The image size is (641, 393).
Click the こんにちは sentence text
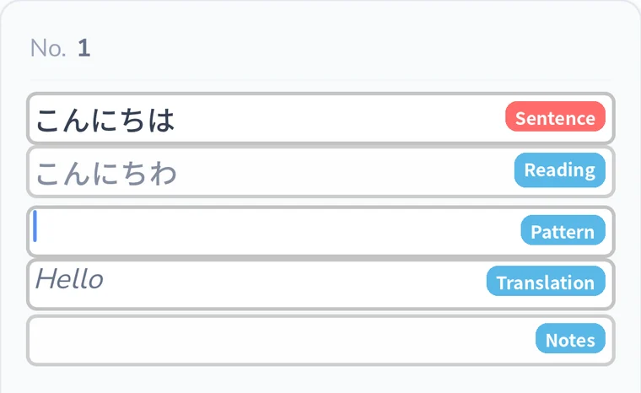pos(105,121)
